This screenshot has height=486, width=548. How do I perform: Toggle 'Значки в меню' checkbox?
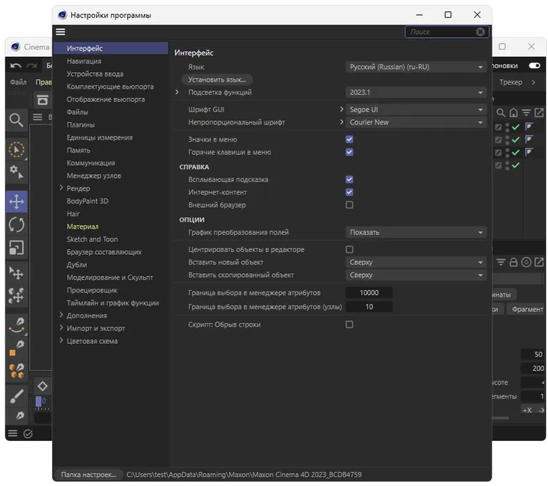pos(349,140)
